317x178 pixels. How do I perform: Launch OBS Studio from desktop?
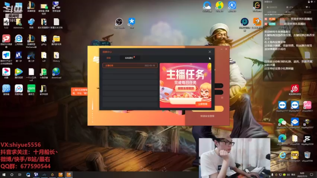point(119,23)
